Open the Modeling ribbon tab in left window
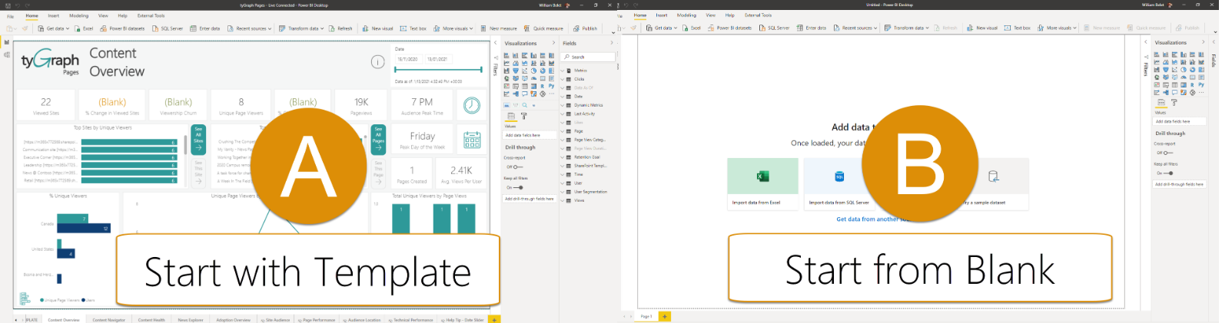This screenshot has height=323, width=1222. pyautogui.click(x=78, y=15)
